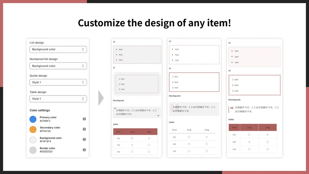Click the third preview card thumbnail

(x=255, y=98)
